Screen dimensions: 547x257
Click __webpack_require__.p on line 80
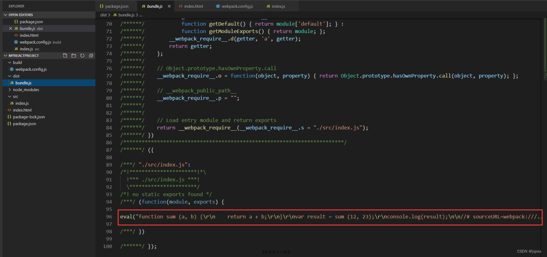(189, 98)
